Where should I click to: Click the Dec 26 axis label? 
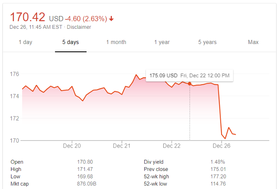(221, 146)
